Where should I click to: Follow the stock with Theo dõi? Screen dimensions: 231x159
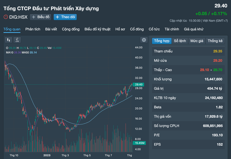pos(65,17)
